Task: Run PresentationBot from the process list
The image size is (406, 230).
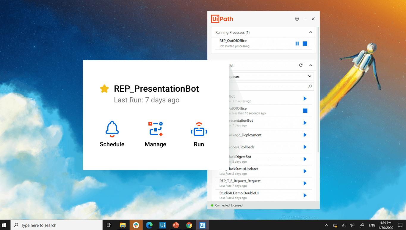Action: [305, 123]
